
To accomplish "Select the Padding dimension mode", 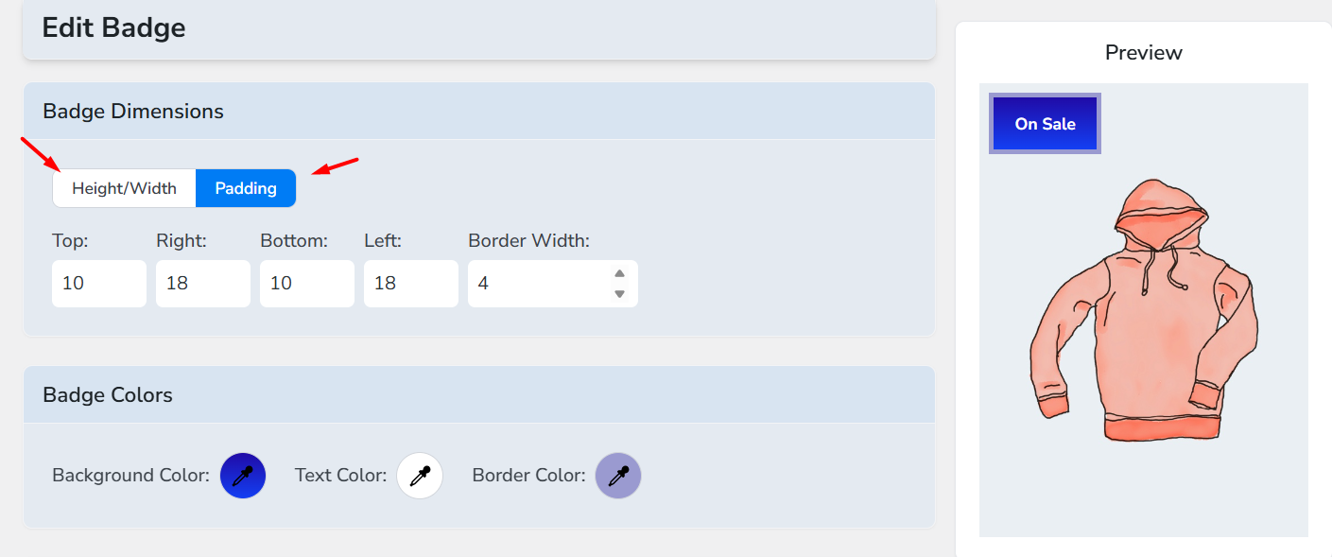I will tap(246, 188).
